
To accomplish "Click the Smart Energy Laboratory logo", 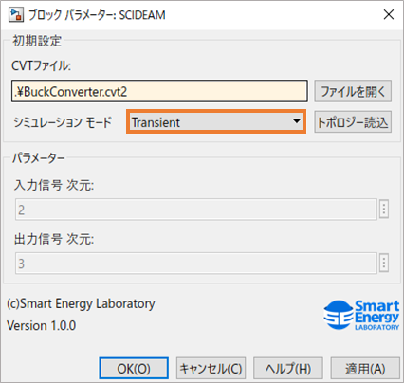I will 361,315.
